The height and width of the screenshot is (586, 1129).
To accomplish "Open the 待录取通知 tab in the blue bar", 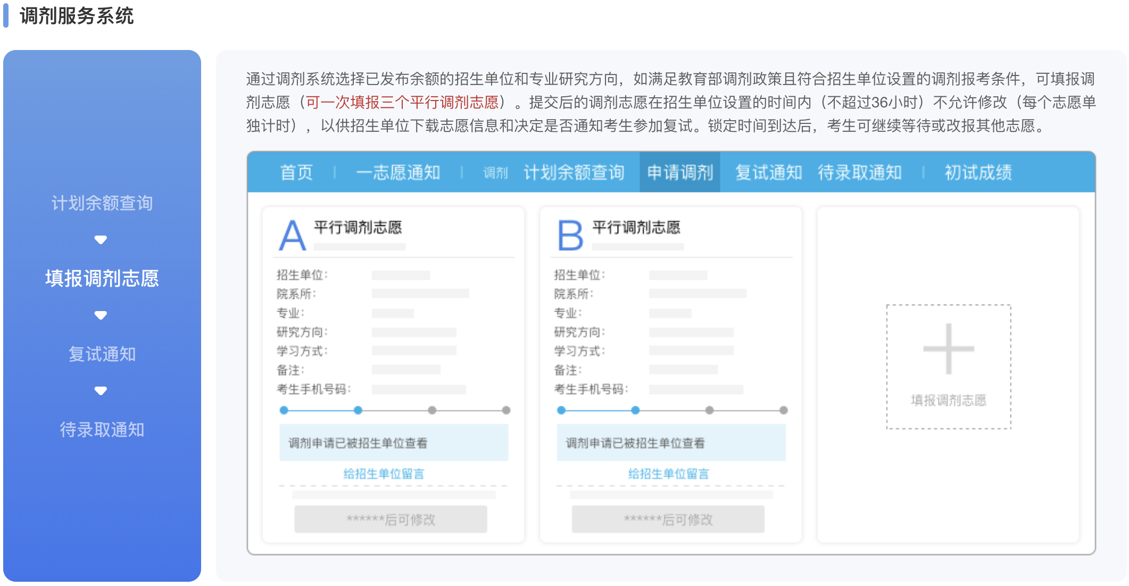I will point(859,172).
